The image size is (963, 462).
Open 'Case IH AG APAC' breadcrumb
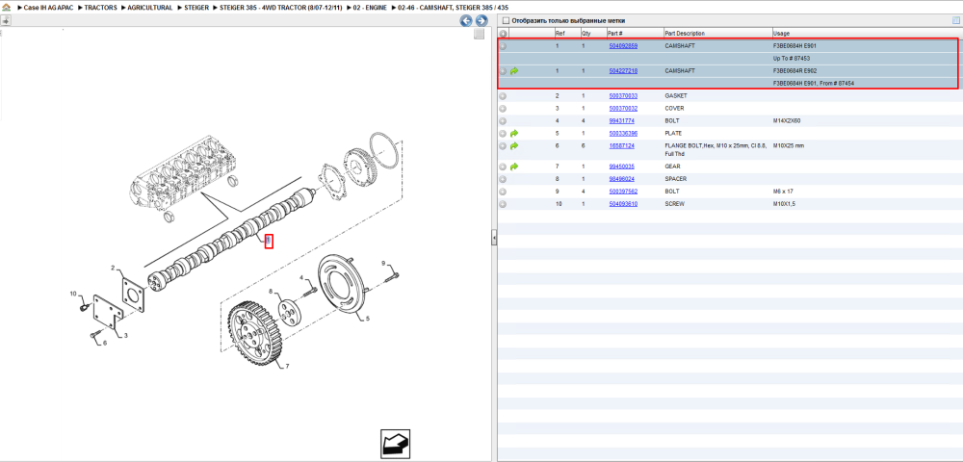click(x=48, y=8)
